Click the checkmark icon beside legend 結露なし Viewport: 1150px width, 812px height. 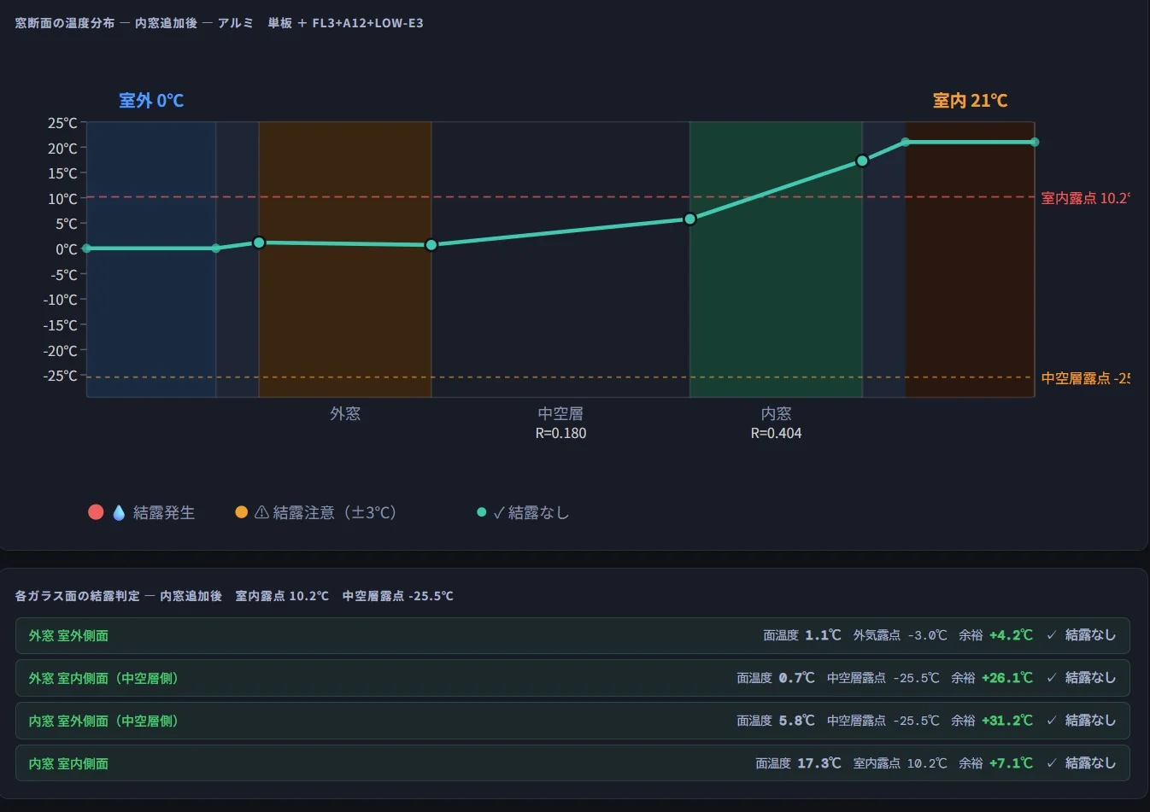click(499, 513)
